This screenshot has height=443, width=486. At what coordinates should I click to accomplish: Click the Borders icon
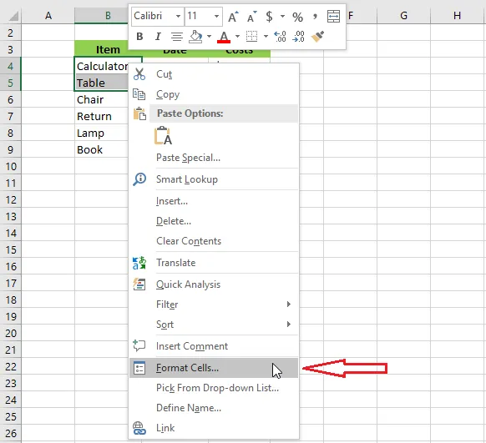click(x=251, y=36)
